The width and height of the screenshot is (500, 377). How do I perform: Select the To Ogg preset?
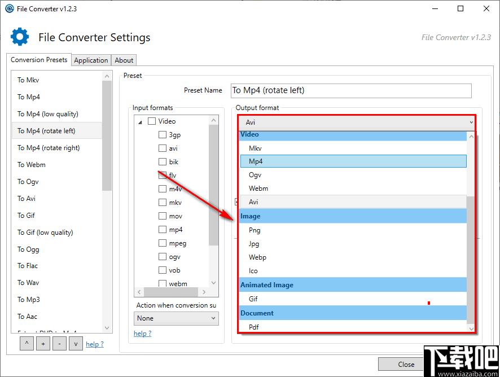click(x=57, y=249)
